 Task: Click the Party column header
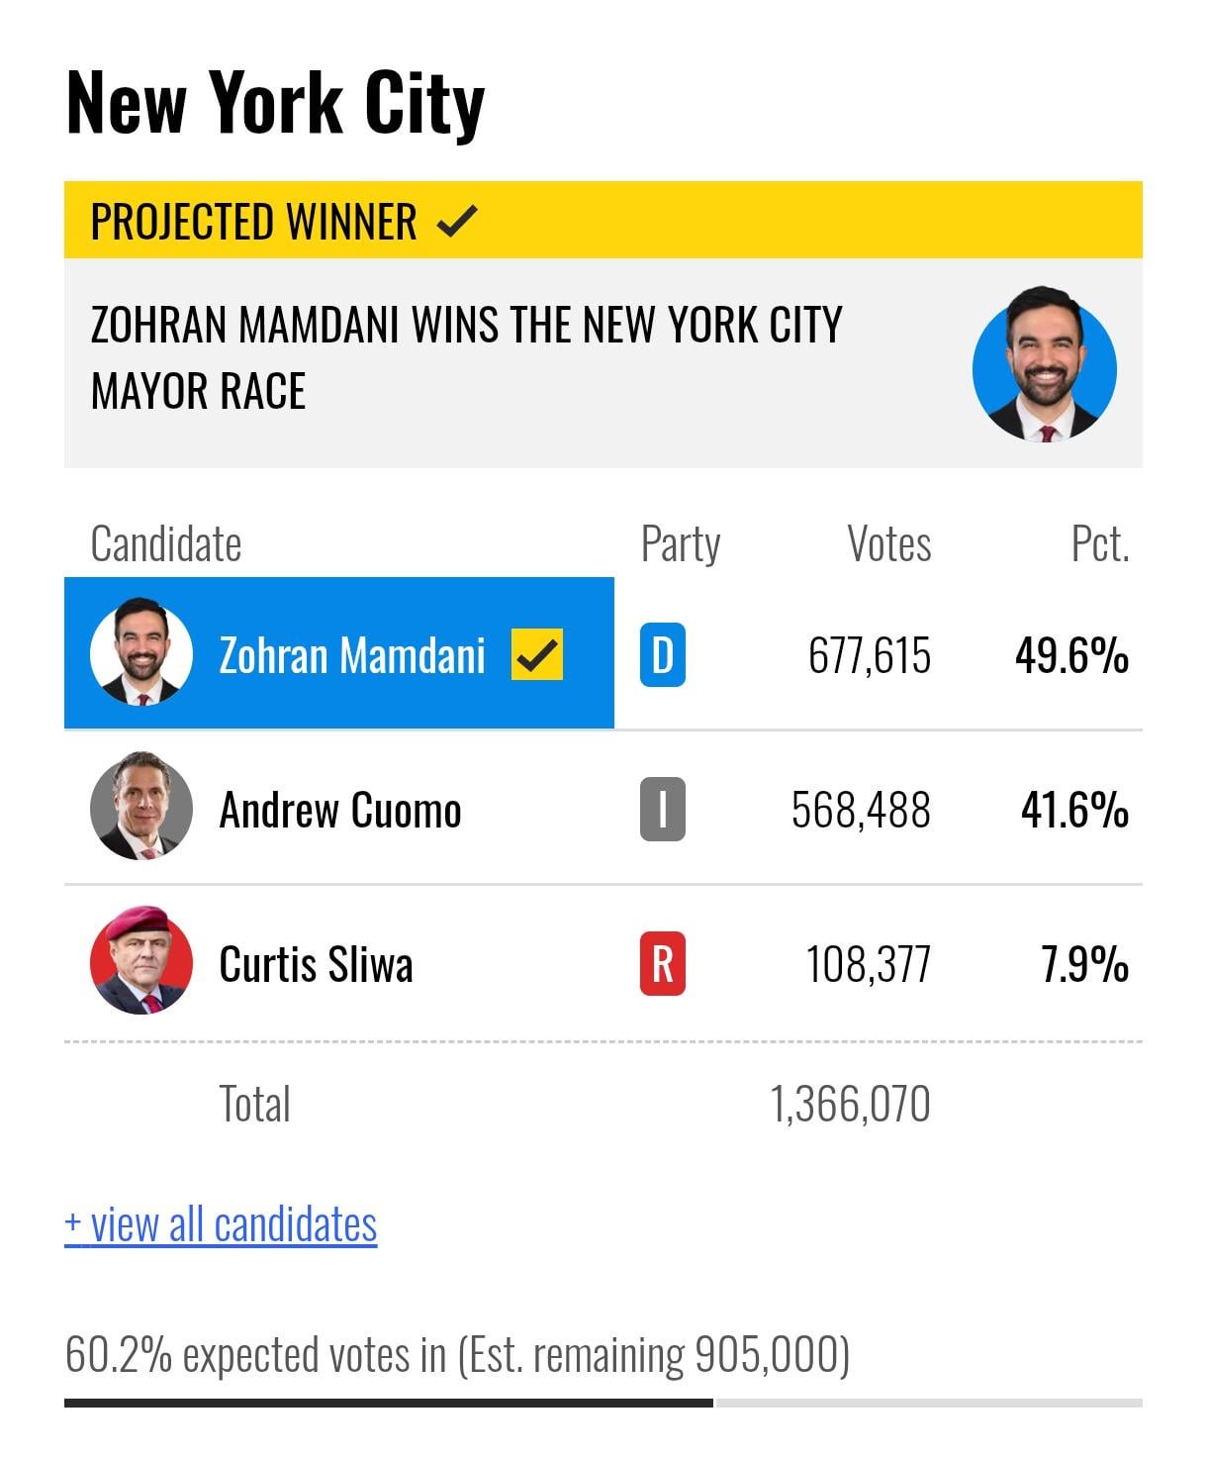[681, 543]
